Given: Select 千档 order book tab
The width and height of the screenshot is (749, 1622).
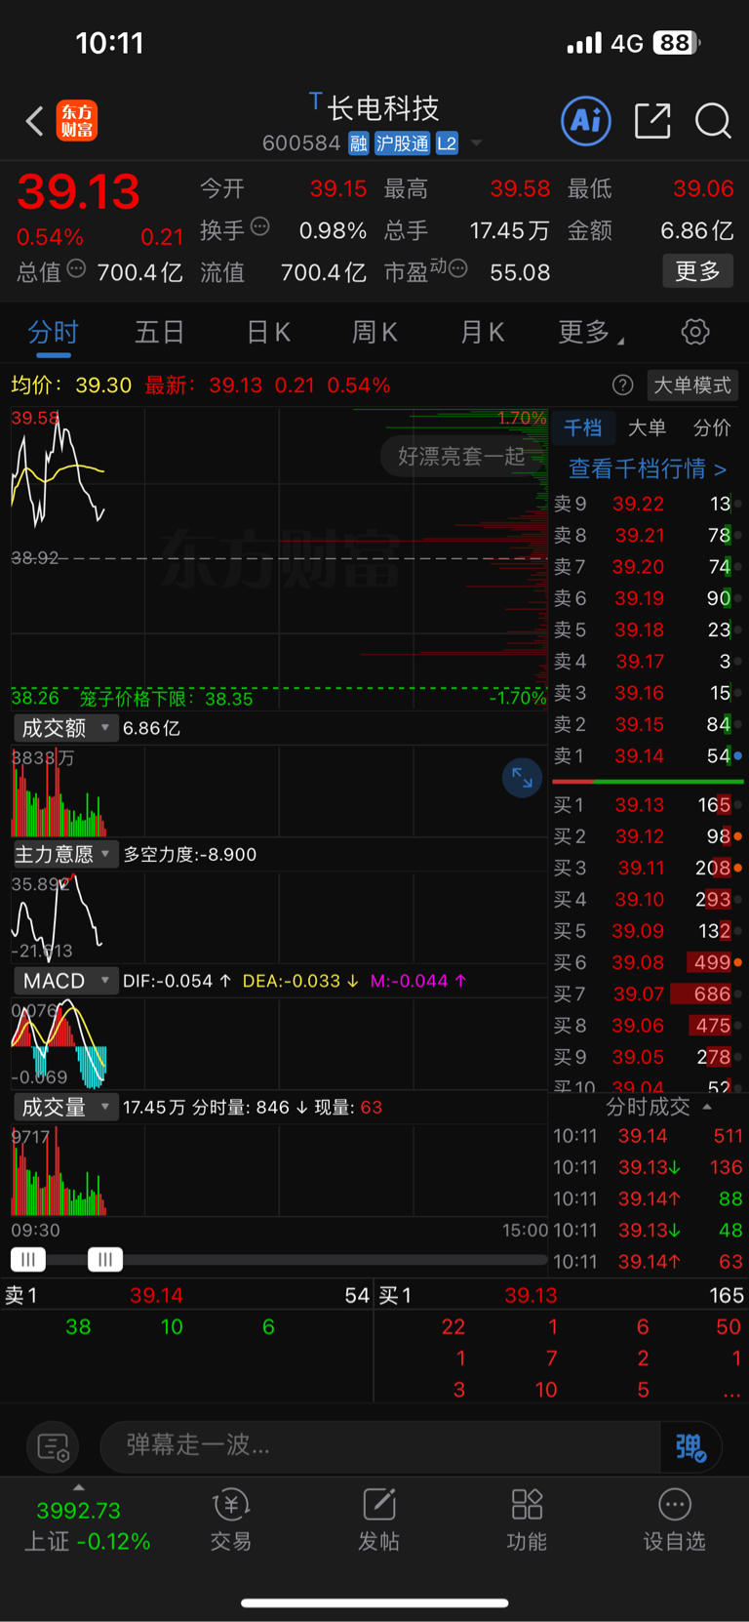Looking at the screenshot, I should (x=583, y=427).
